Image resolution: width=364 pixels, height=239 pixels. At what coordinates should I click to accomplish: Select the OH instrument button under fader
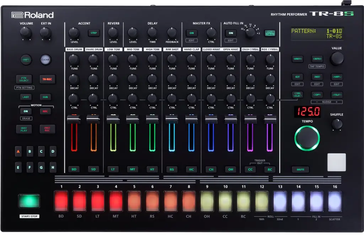[x=230, y=169]
